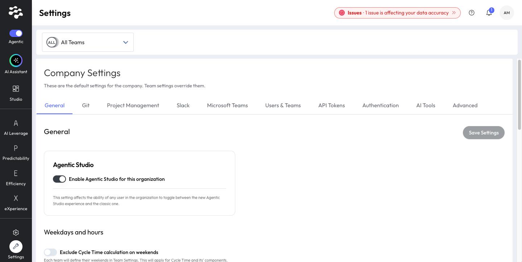Go to Users & Teams tab
Screen dimensions: 522x262
pyautogui.click(x=283, y=105)
